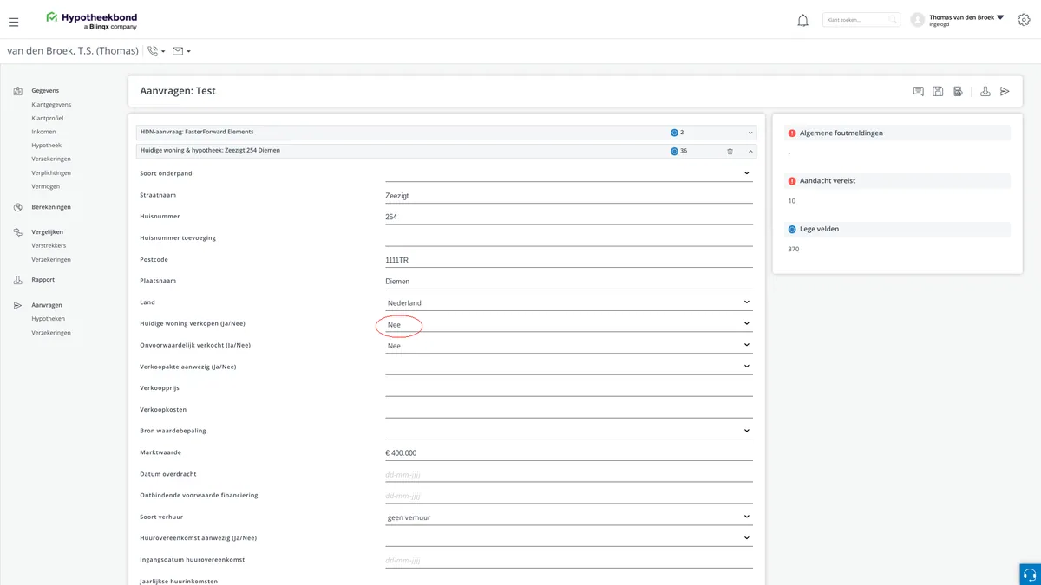Click the Postcode field containing 1111TR
1041x585 pixels.
tap(569, 259)
